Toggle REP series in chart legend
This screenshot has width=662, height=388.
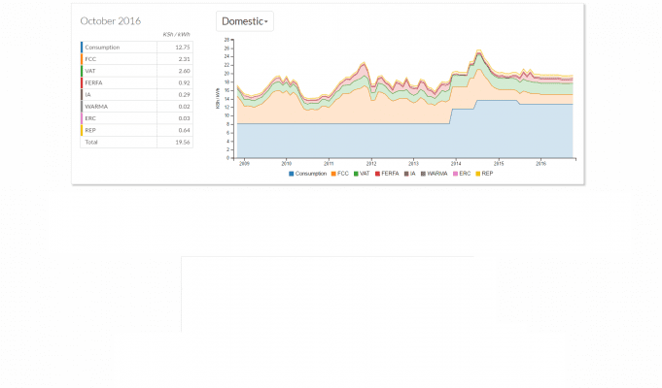(x=485, y=173)
